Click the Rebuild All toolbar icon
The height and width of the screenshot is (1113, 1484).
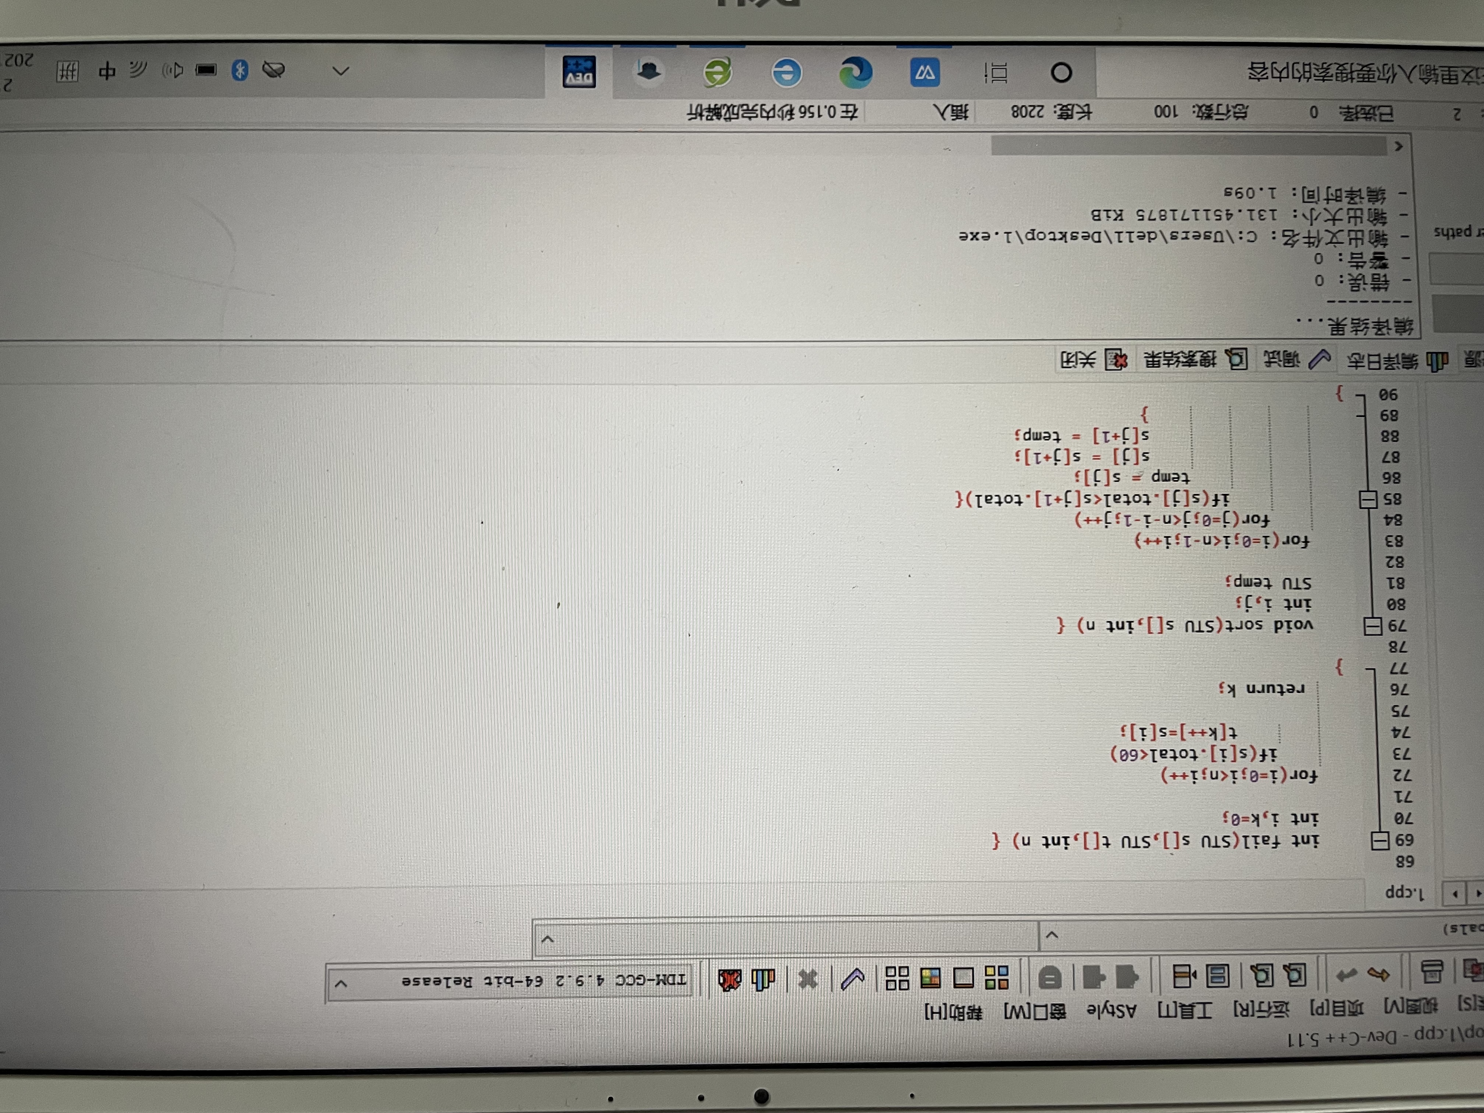click(897, 978)
